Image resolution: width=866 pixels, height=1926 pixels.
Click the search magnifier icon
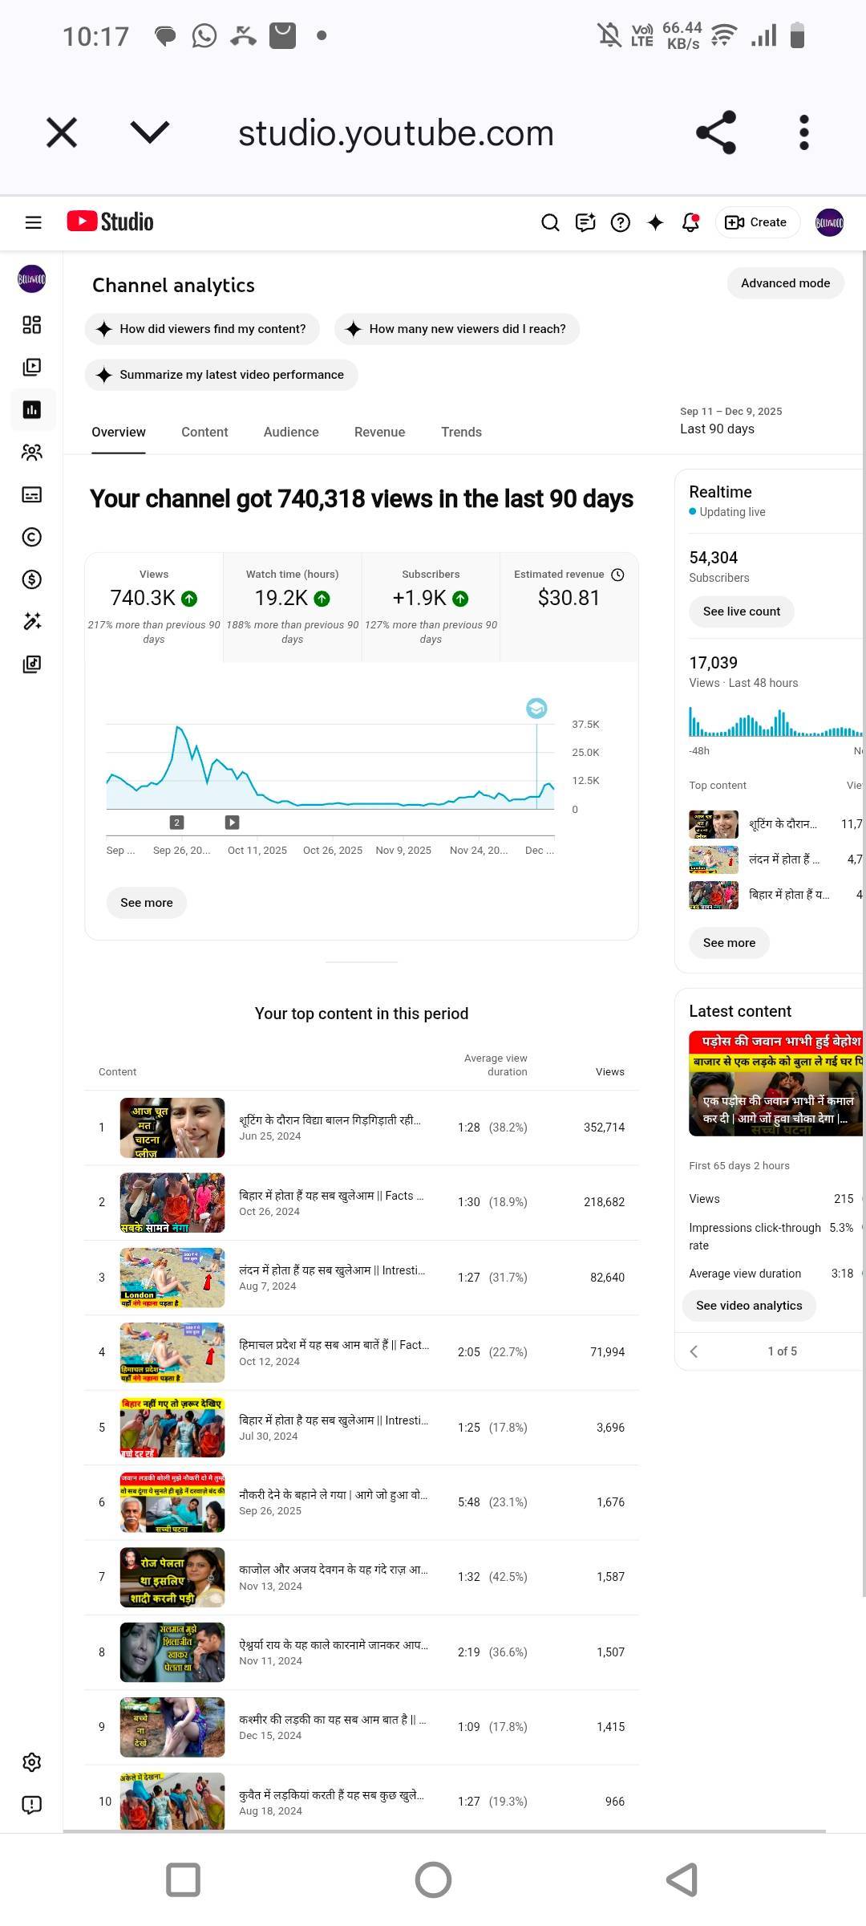click(x=550, y=222)
